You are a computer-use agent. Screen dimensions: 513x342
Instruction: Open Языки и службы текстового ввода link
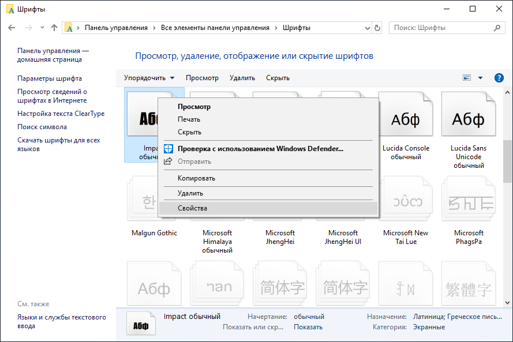62,322
